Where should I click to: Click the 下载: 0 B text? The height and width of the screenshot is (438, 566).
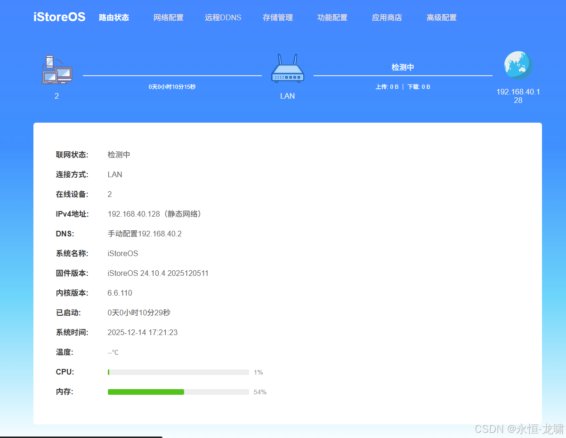click(419, 87)
